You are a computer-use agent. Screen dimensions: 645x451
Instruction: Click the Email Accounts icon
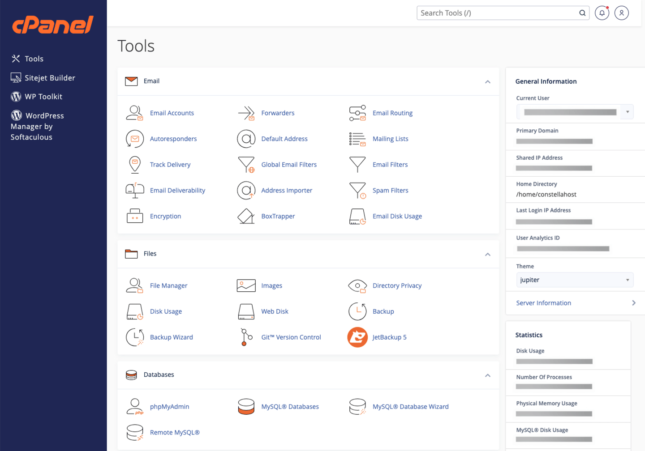pos(134,113)
